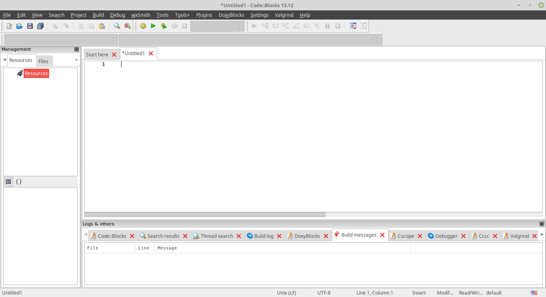This screenshot has height=297, width=546.
Task: Click the Redo arrow icon
Action: coord(66,26)
